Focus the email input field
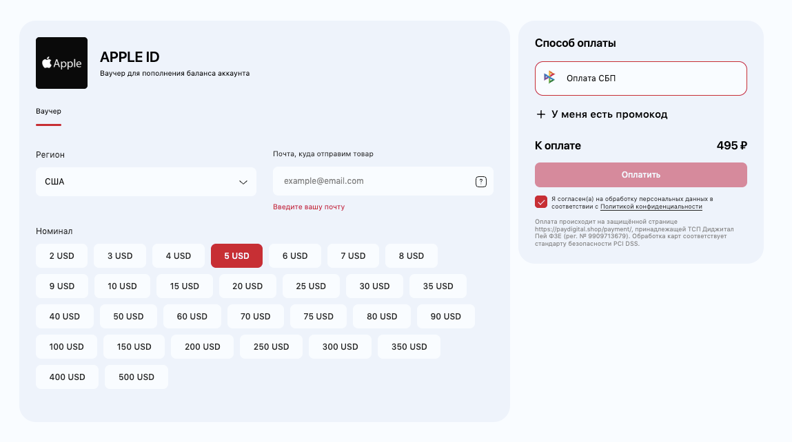Viewport: 792px width, 442px height. 383,181
